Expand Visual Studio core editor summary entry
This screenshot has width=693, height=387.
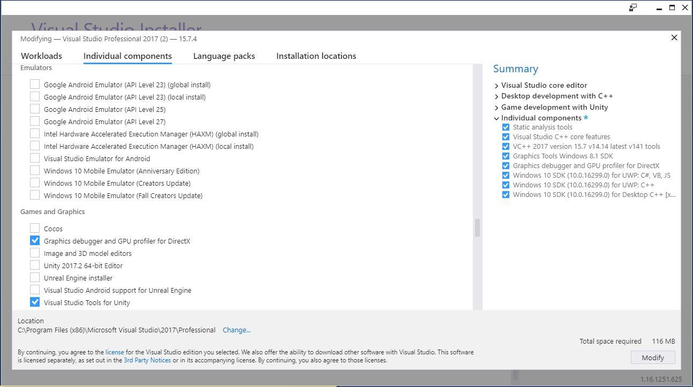pos(496,85)
